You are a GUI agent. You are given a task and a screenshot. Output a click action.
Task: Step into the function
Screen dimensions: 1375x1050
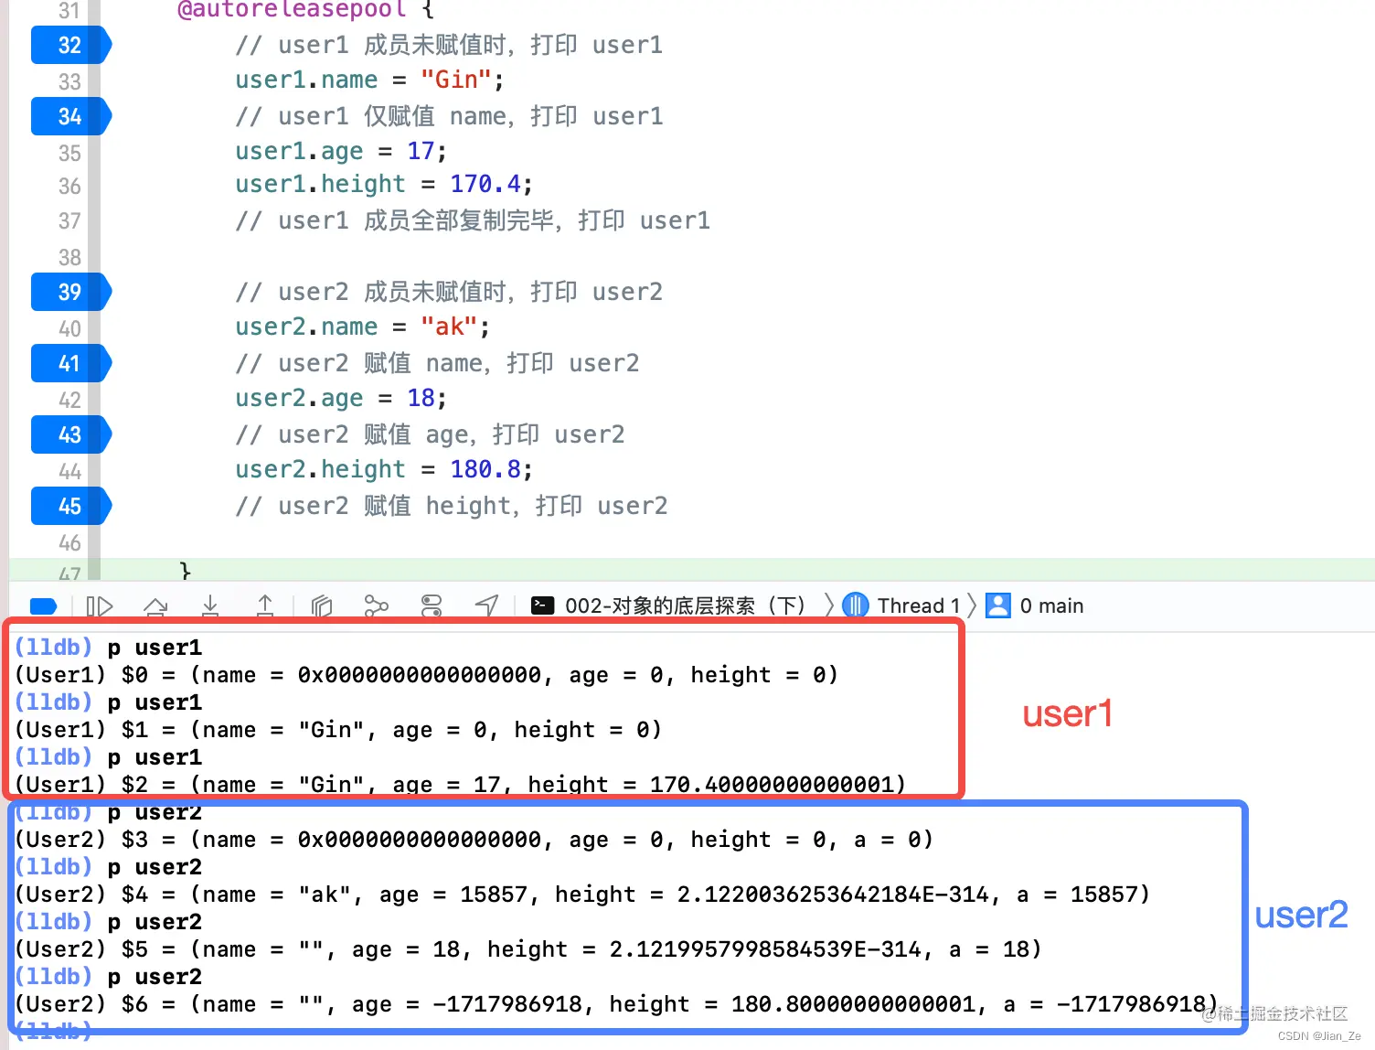[210, 606]
